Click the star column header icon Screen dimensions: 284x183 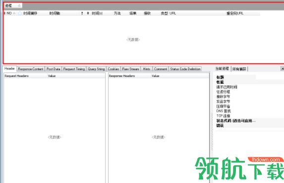[x=20, y=13]
